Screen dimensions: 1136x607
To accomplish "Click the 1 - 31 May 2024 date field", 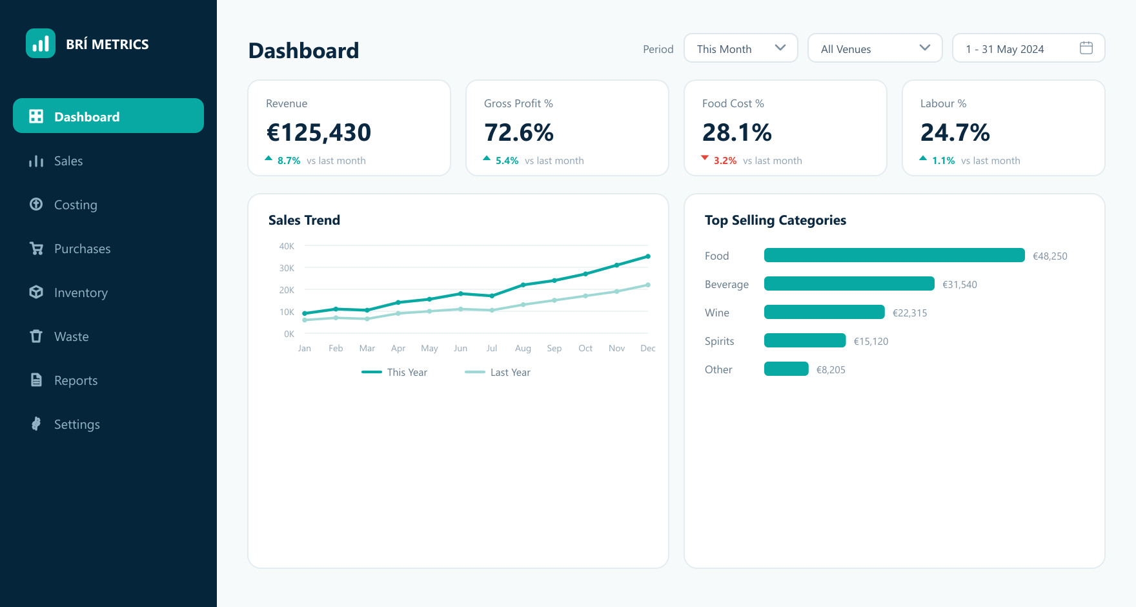I will coord(1029,48).
